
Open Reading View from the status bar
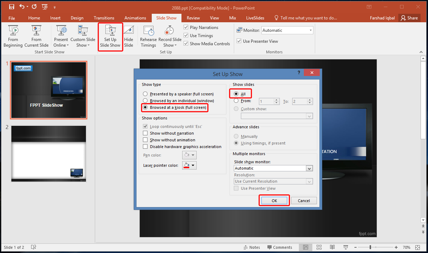(332, 247)
